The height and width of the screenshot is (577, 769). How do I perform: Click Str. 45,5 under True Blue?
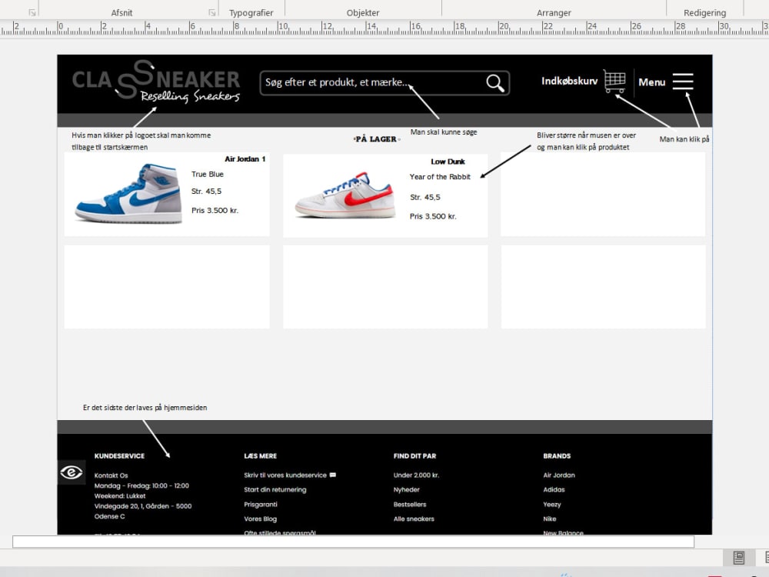[206, 192]
